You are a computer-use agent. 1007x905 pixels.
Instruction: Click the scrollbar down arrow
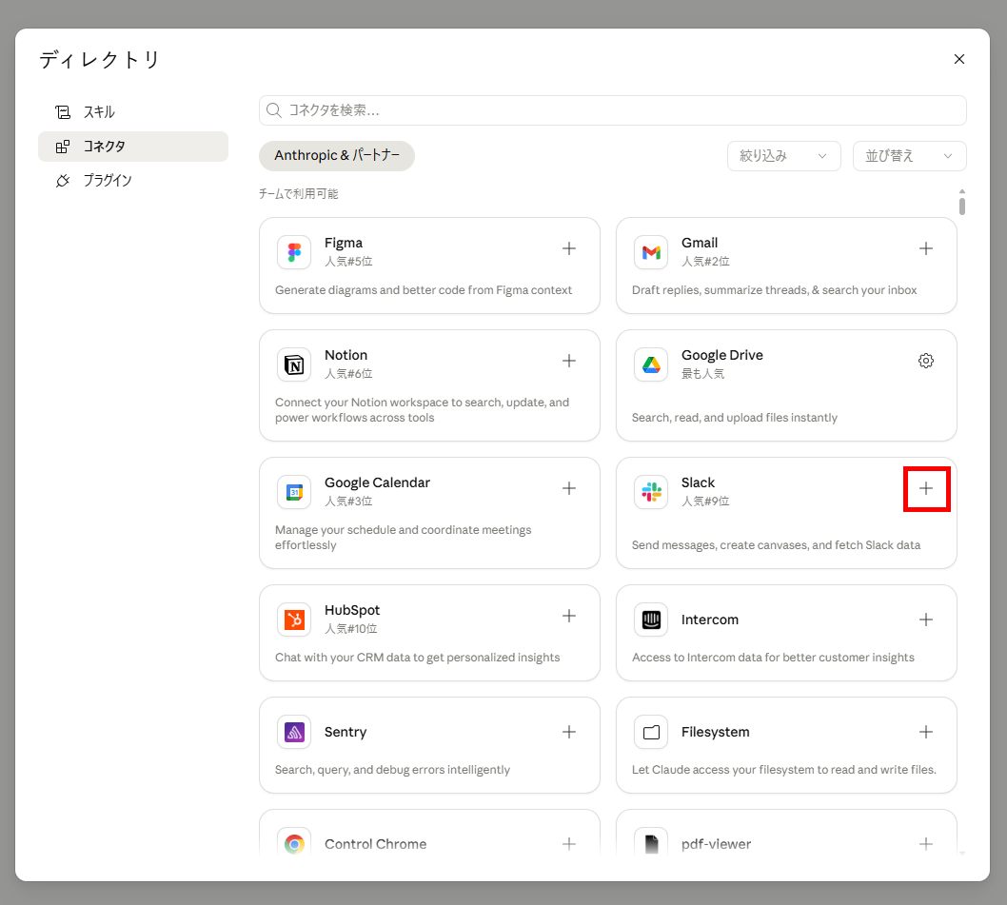point(961,853)
